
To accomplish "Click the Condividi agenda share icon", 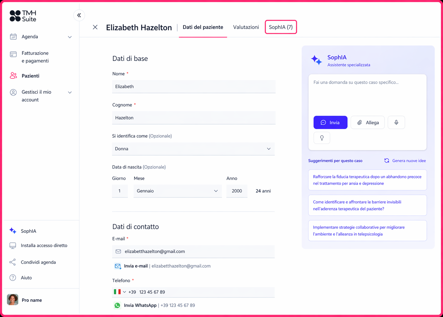I will [x=13, y=262].
